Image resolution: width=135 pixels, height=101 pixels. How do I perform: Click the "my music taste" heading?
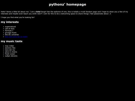(x=11, y=41)
